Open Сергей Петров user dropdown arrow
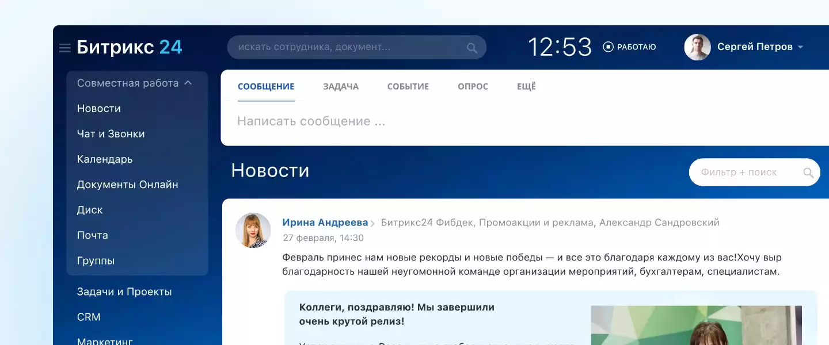Viewport: 829px width, 345px height. 800,48
